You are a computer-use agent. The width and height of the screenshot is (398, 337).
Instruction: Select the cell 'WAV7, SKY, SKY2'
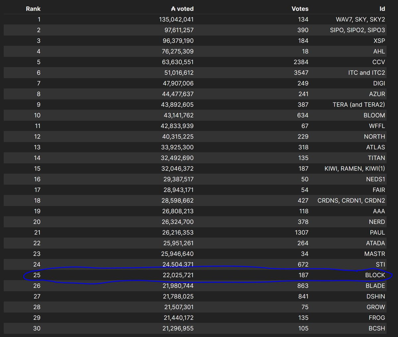coord(361,20)
